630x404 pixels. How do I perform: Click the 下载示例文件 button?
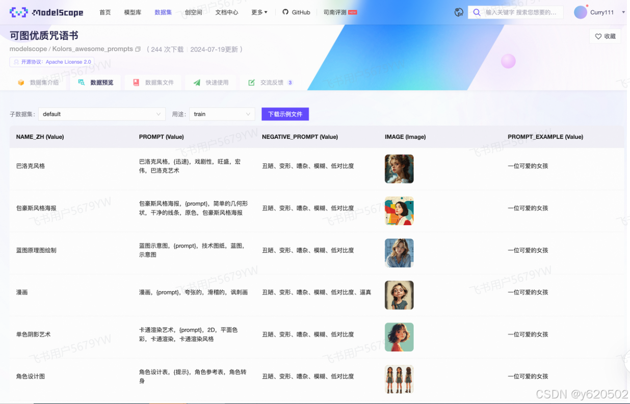click(285, 114)
